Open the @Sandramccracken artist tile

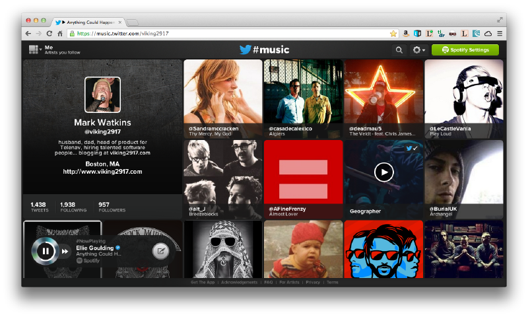click(223, 98)
